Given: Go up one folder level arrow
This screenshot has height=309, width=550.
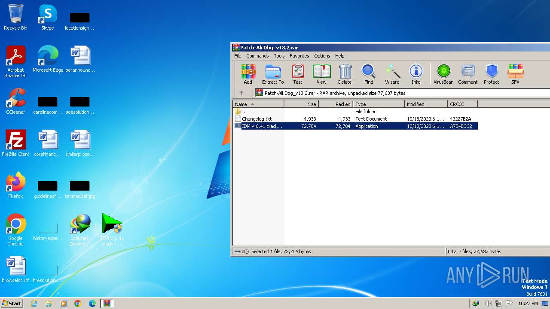Looking at the screenshot, I should click(241, 93).
